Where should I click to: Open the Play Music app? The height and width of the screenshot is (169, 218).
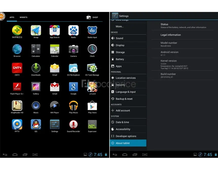pyautogui.click(x=74, y=105)
